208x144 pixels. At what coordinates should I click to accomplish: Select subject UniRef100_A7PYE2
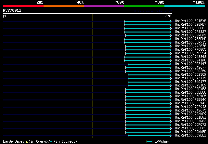(190, 89)
